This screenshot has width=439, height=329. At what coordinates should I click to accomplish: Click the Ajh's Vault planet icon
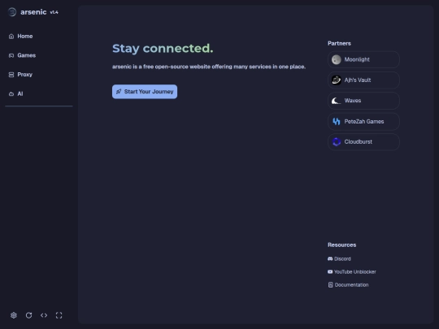pos(337,80)
